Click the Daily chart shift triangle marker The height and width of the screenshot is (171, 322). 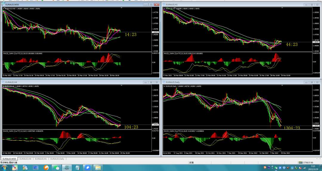point(282,85)
